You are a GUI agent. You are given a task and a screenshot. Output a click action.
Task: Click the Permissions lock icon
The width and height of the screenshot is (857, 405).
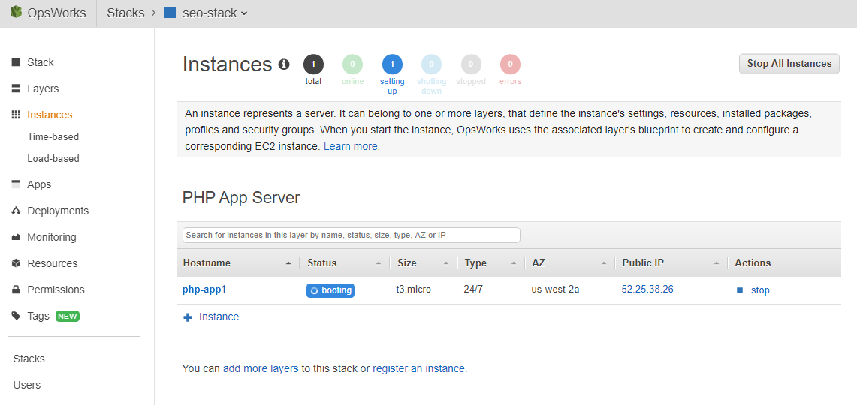click(x=16, y=289)
